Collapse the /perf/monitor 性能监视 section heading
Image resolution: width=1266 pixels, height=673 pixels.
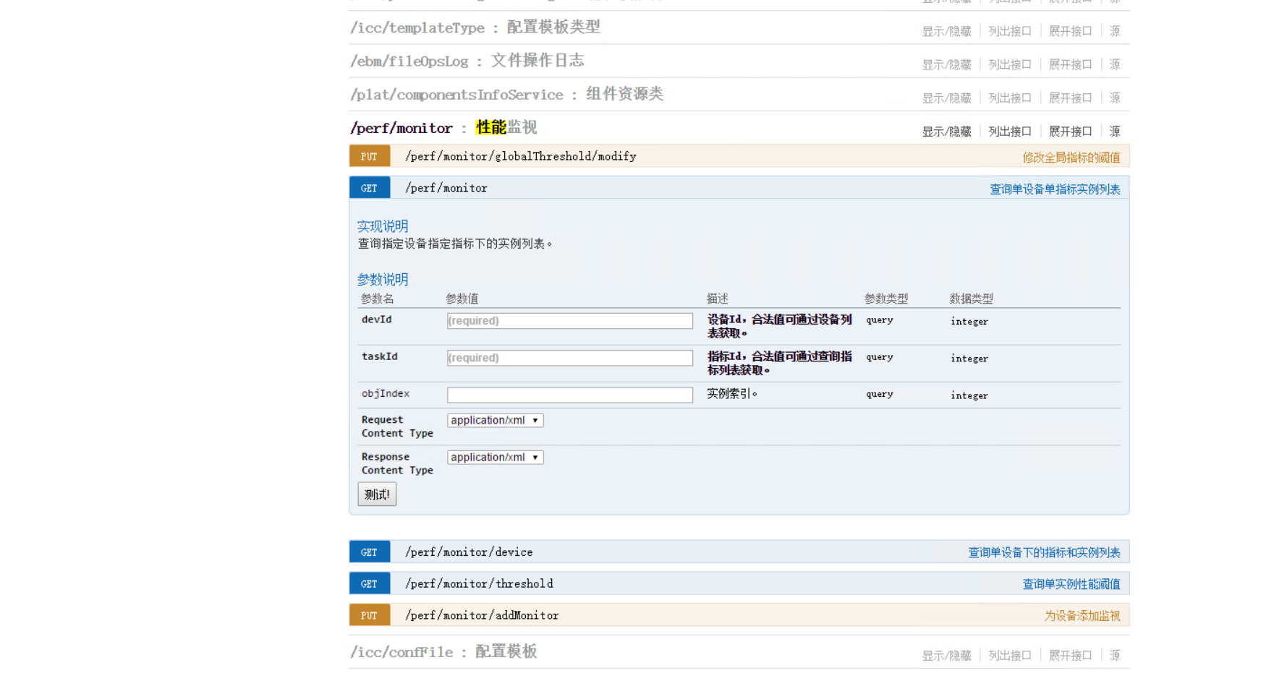pos(443,128)
